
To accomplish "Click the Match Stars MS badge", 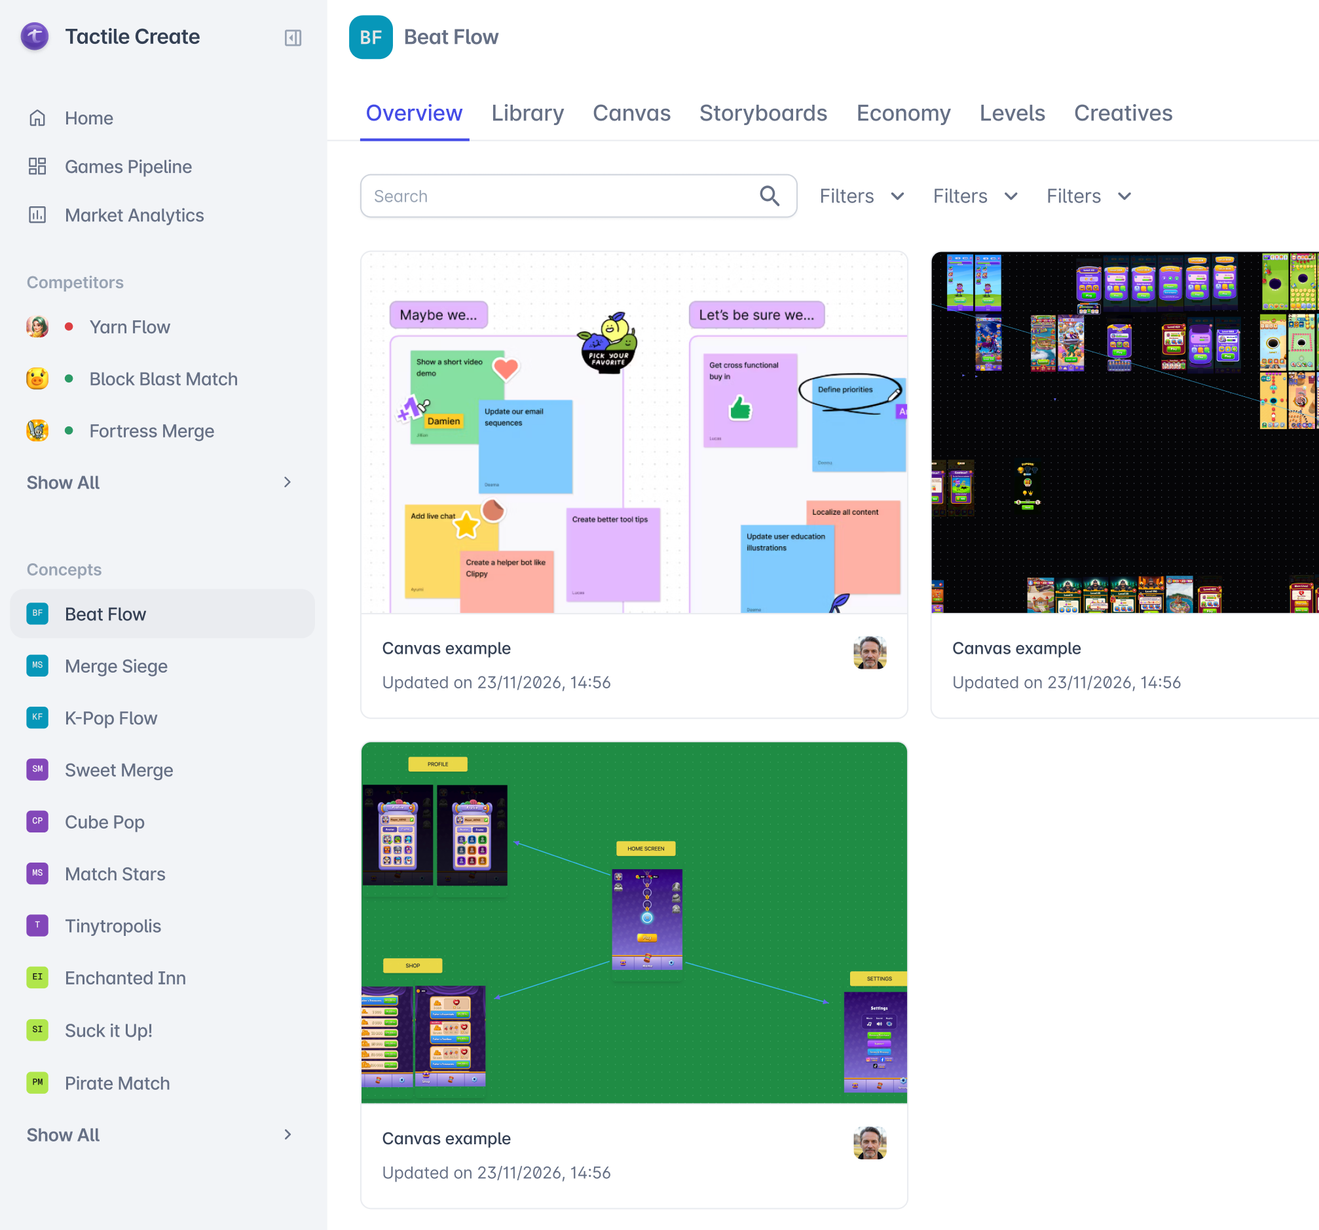I will click(37, 873).
